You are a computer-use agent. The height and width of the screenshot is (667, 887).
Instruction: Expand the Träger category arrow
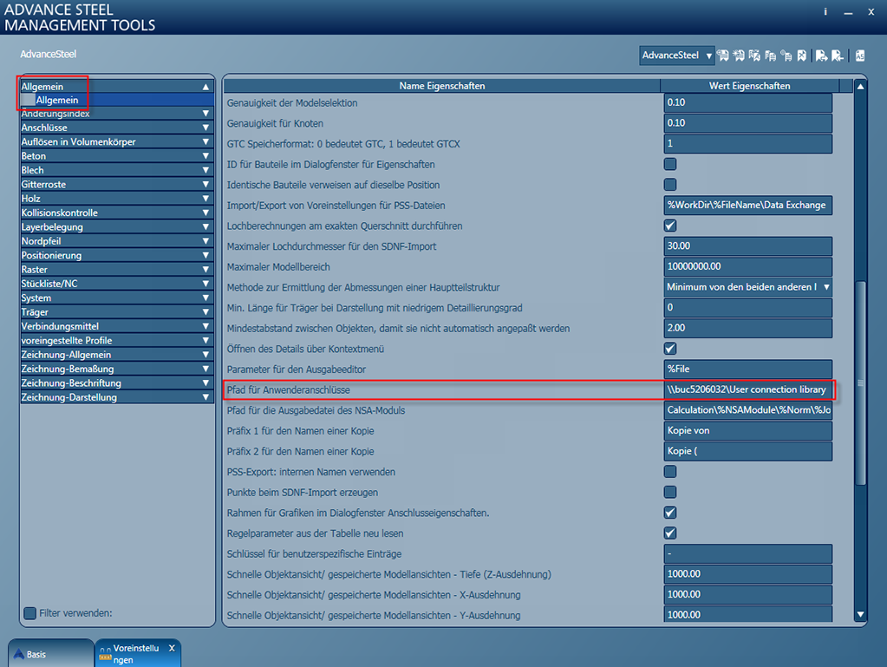point(205,312)
